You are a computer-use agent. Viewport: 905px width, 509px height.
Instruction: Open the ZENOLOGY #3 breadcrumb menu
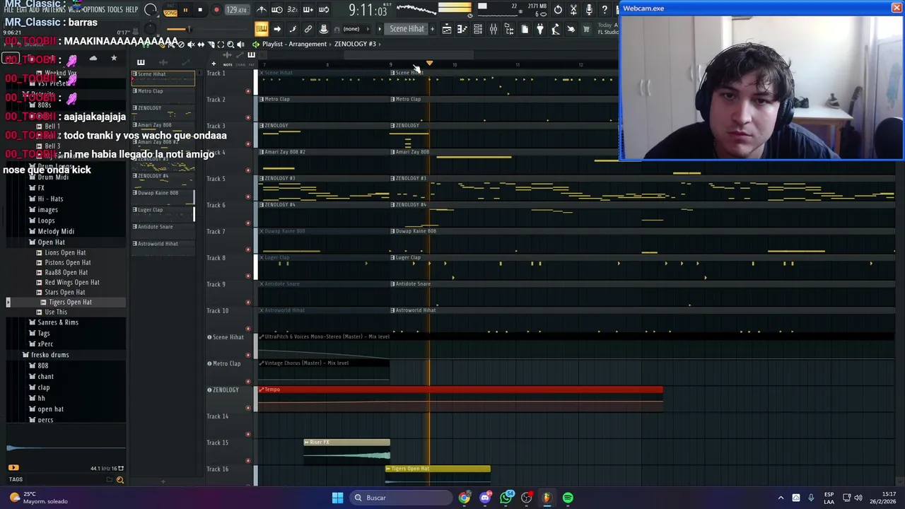coord(355,44)
